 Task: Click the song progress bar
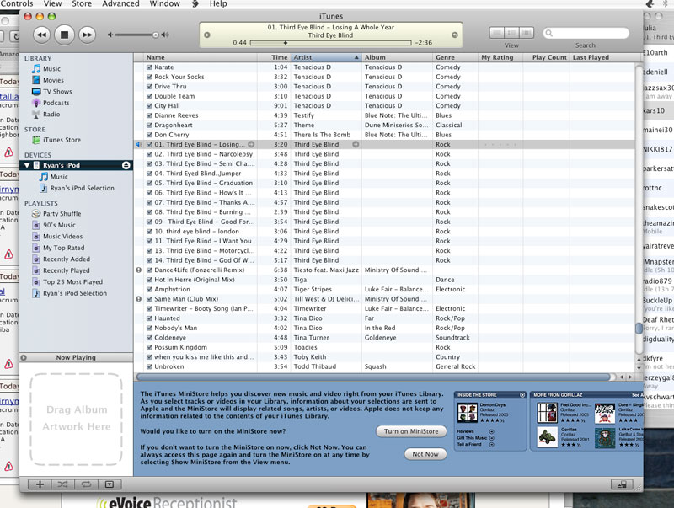[330, 43]
